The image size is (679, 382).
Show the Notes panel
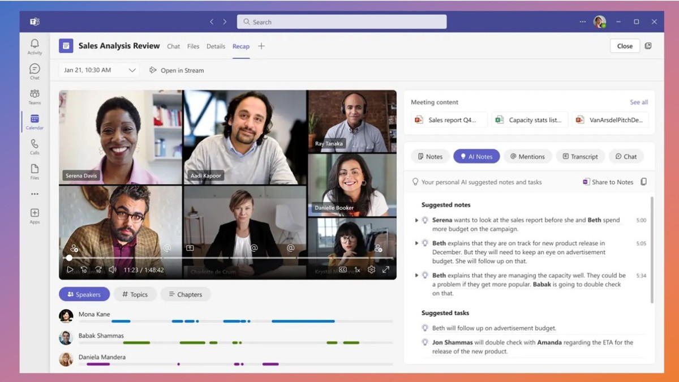click(x=430, y=156)
